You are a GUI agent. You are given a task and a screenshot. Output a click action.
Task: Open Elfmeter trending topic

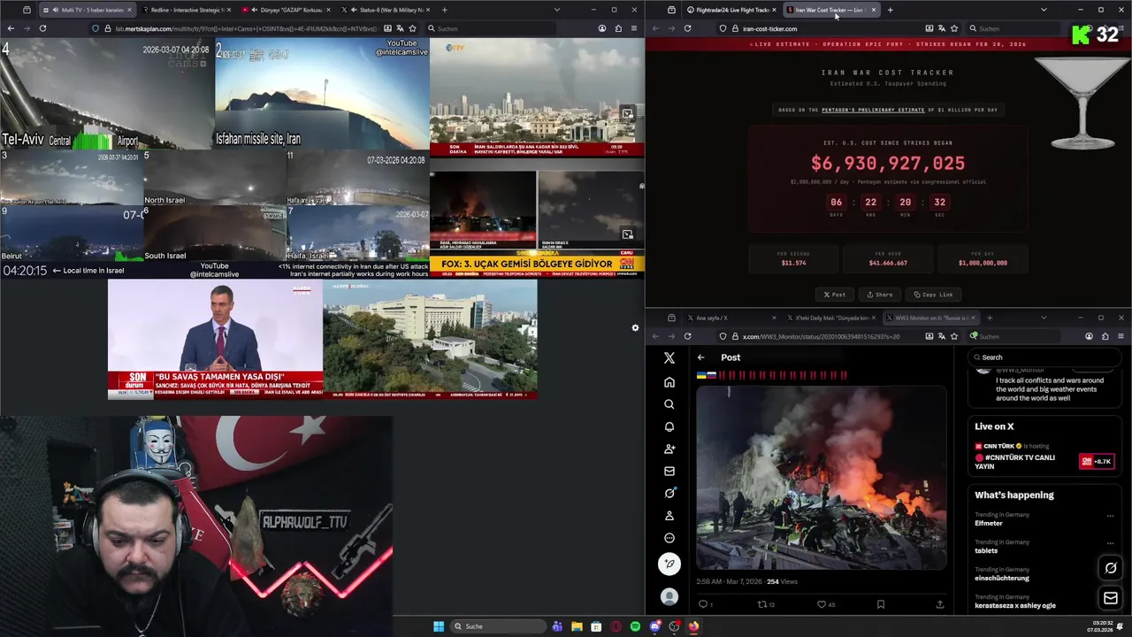pyautogui.click(x=989, y=523)
